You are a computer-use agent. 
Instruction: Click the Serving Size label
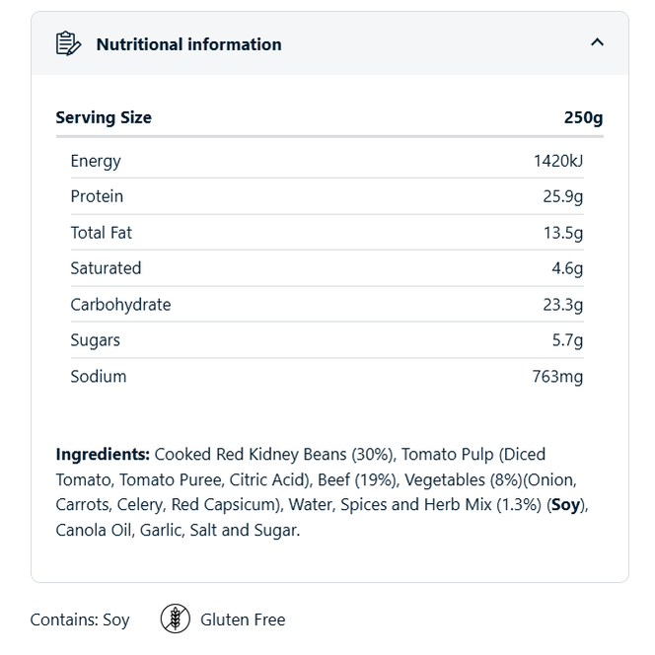point(104,117)
